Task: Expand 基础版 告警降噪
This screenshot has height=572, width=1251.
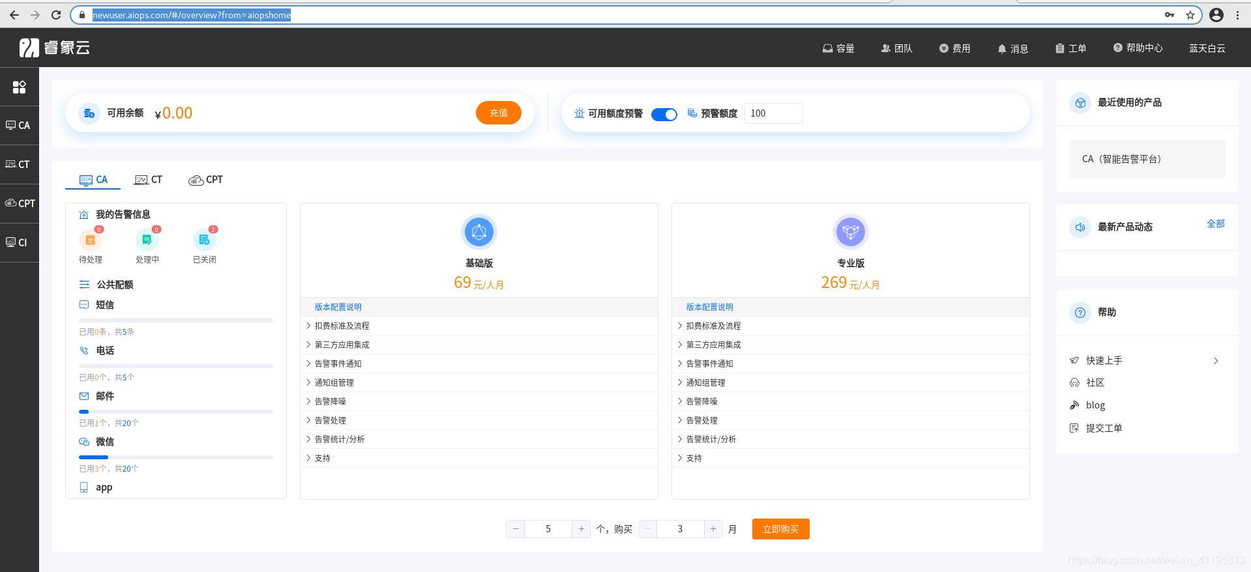Action: pyautogui.click(x=479, y=401)
